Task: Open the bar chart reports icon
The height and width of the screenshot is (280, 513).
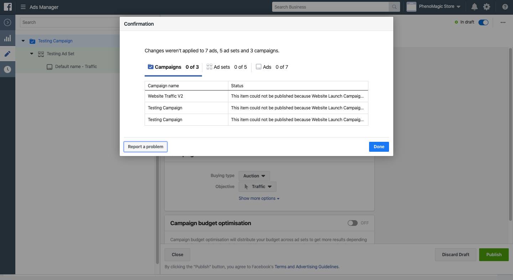Action: tap(7, 38)
